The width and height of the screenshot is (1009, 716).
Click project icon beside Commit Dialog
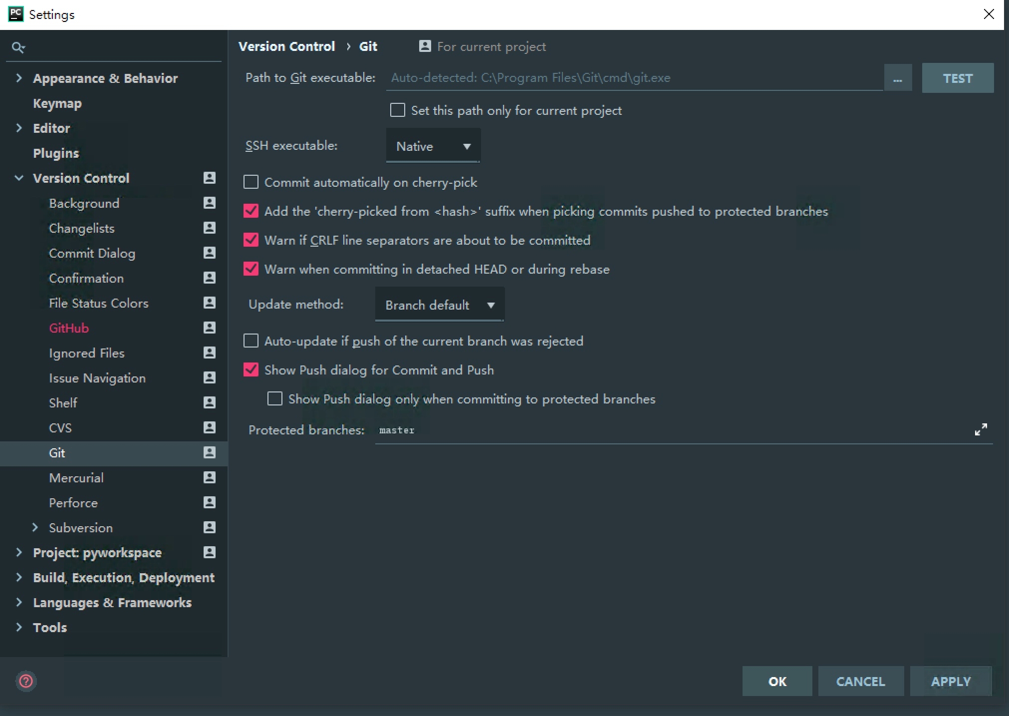[210, 253]
